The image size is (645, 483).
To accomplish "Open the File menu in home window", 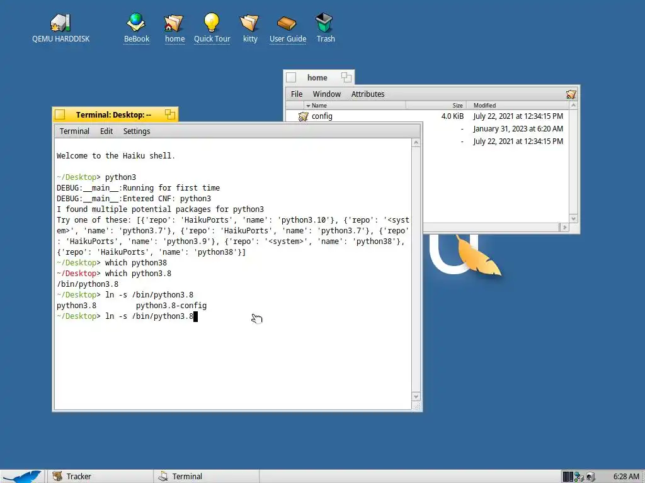I will click(x=297, y=94).
